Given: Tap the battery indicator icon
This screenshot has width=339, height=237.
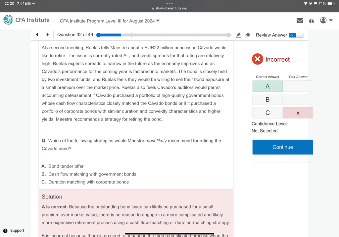Looking at the screenshot, I should pyautogui.click(x=331, y=3).
